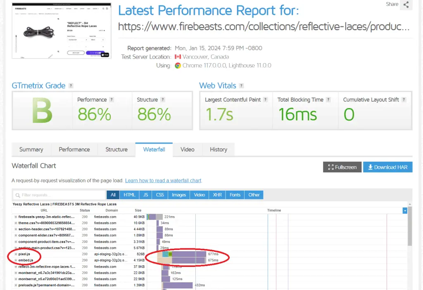423x290 pixels.
Task: Open Total Blocking Time help icon
Action: [328, 100]
